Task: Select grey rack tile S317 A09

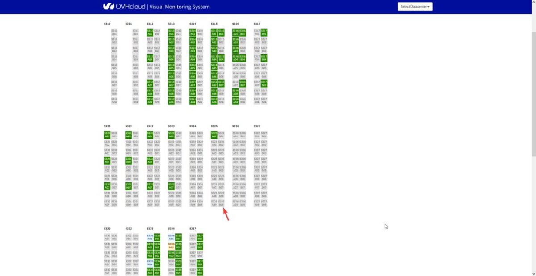Action: 257,100
